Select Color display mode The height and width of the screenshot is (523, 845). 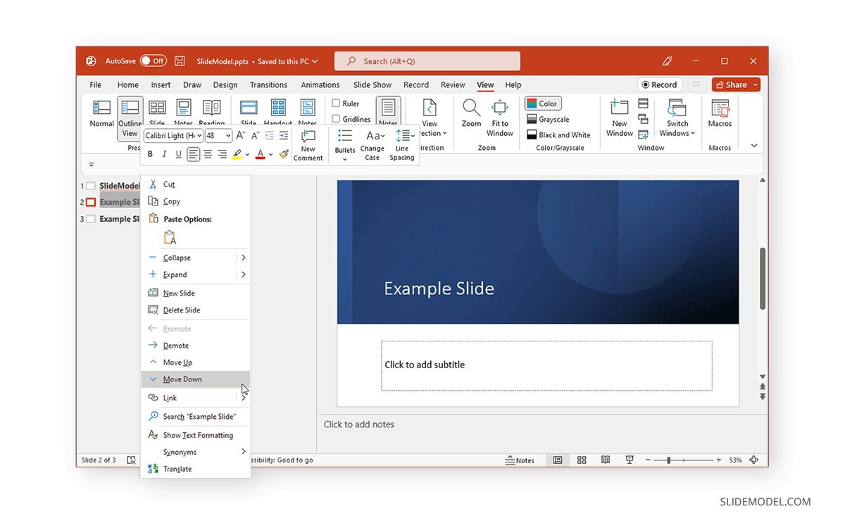(542, 103)
